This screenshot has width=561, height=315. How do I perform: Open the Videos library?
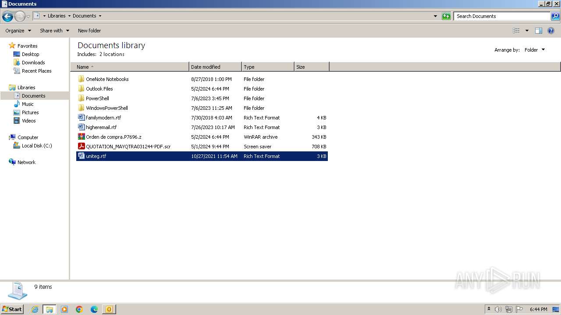tap(28, 121)
